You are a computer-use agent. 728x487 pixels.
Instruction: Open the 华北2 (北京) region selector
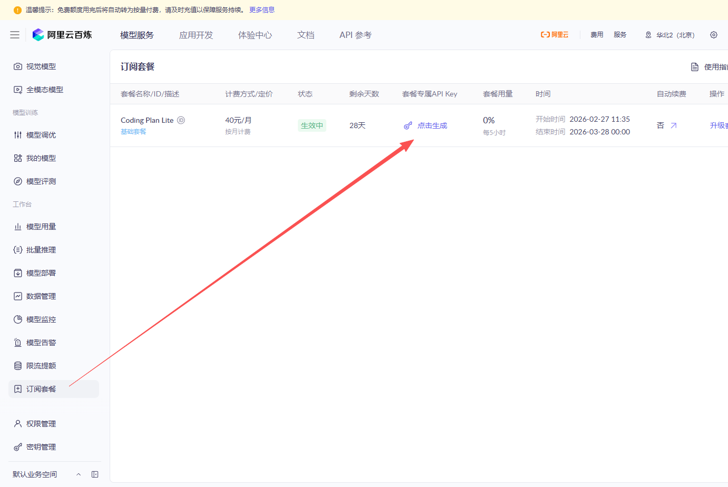pyautogui.click(x=670, y=35)
